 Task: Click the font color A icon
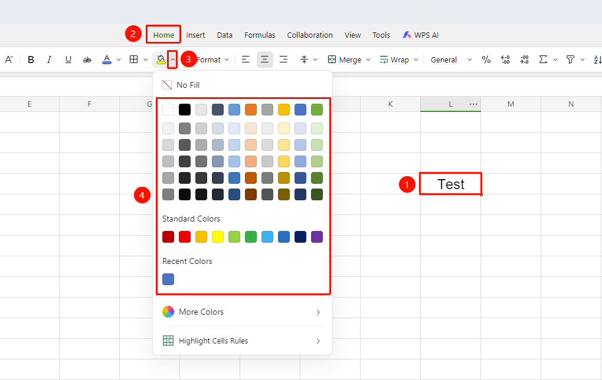coord(107,60)
